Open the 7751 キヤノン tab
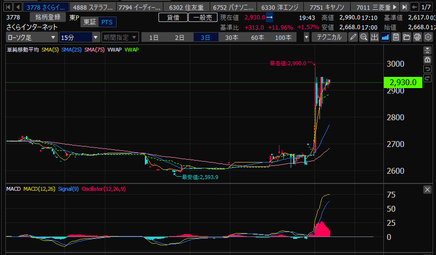The width and height of the screenshot is (436, 255). click(327, 7)
